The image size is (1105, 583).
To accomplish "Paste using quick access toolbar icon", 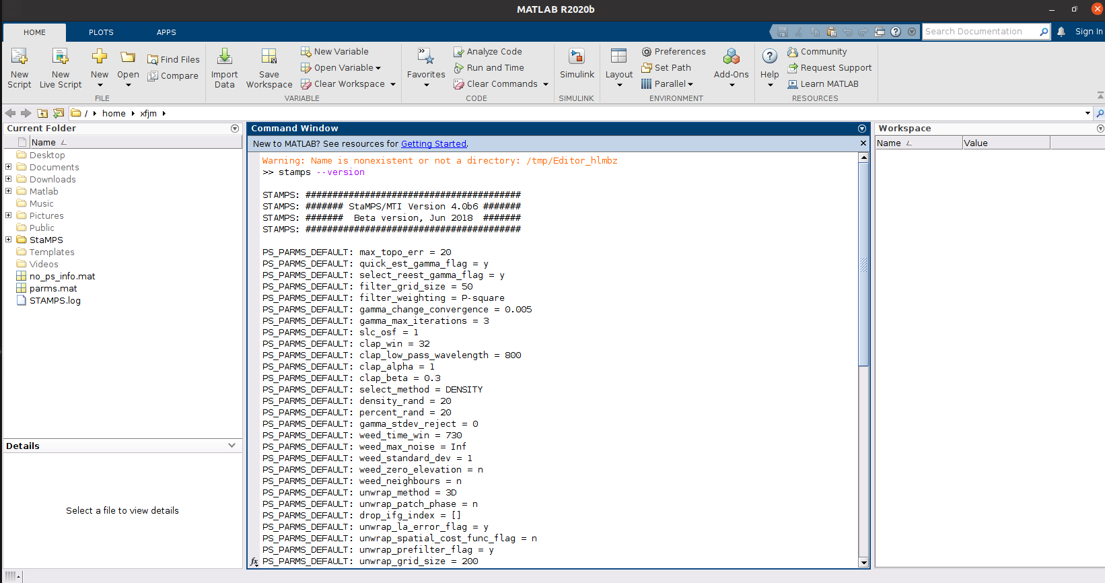I will click(831, 32).
